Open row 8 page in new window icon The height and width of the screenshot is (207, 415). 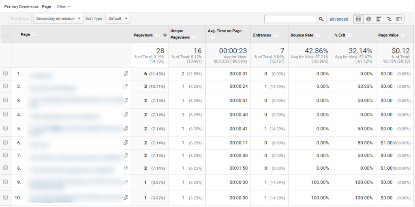tap(126, 168)
